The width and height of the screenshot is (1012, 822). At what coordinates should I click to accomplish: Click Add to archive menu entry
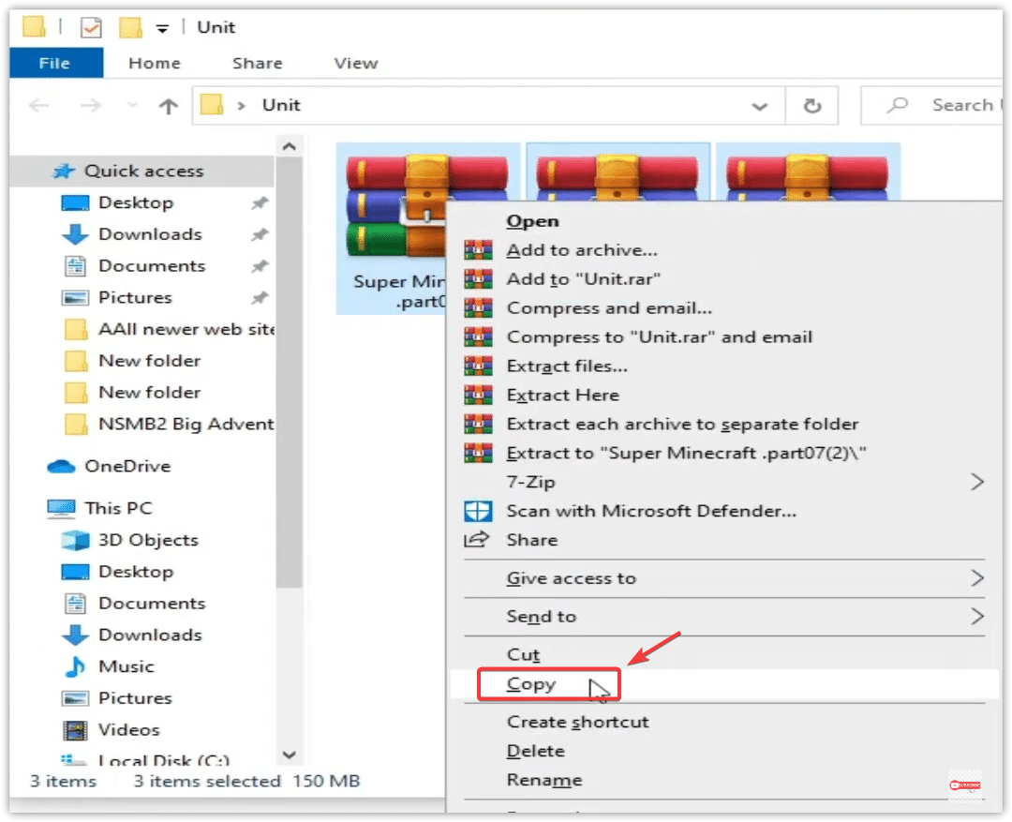tap(581, 250)
